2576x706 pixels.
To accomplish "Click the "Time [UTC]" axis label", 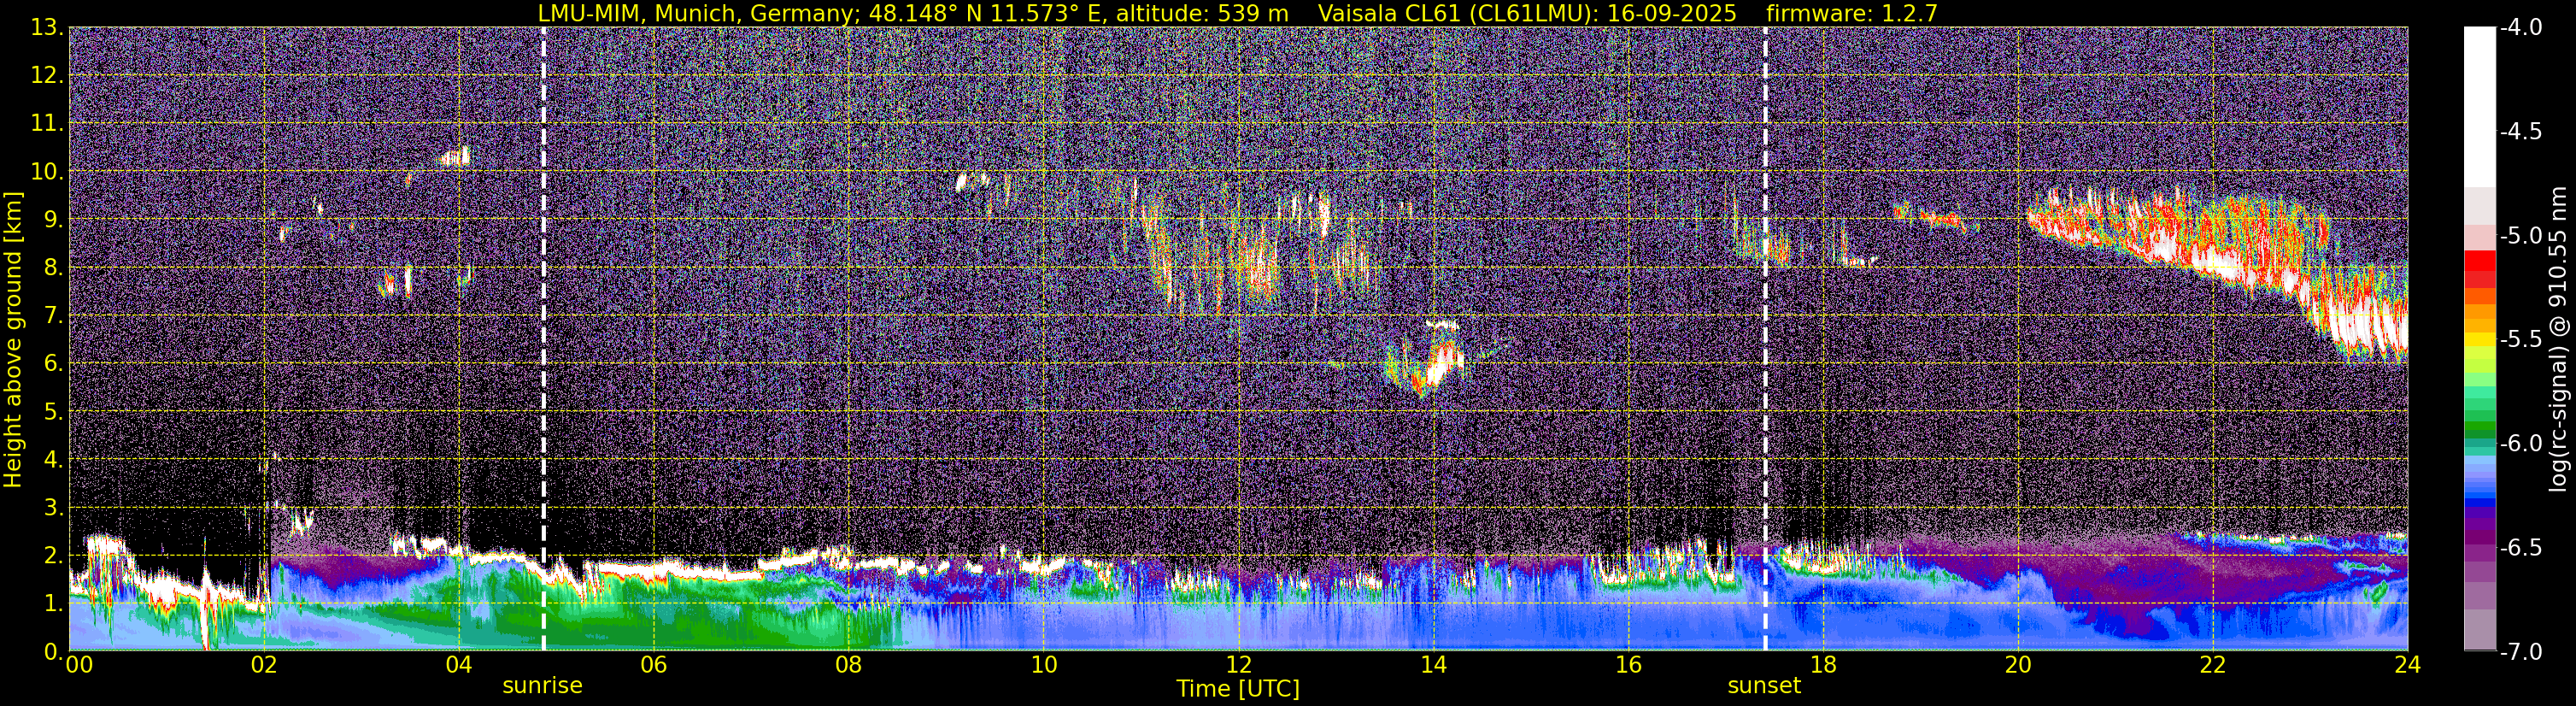I will [1238, 688].
